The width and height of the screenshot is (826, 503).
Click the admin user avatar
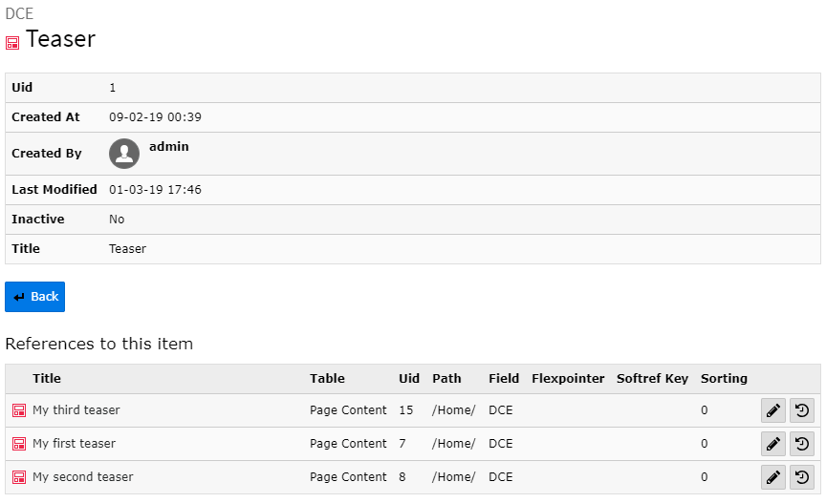click(x=124, y=154)
